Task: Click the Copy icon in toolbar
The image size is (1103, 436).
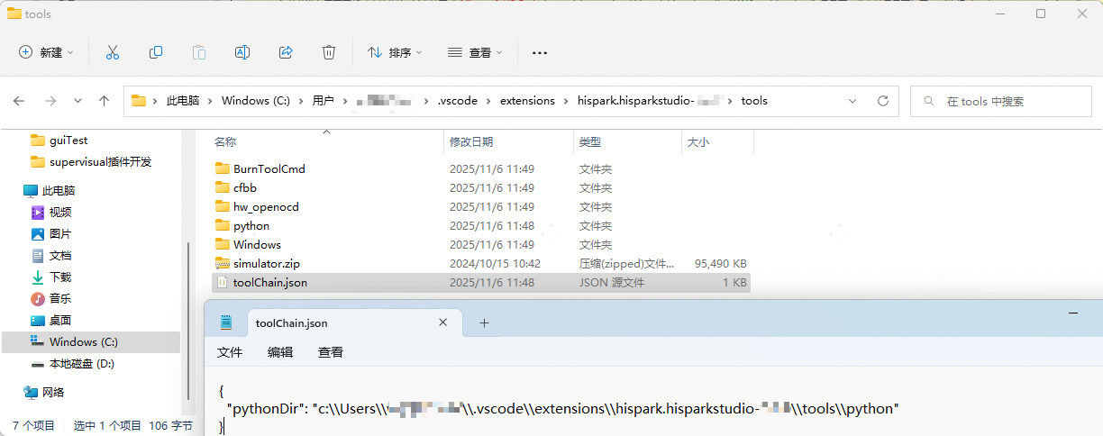Action: [156, 52]
